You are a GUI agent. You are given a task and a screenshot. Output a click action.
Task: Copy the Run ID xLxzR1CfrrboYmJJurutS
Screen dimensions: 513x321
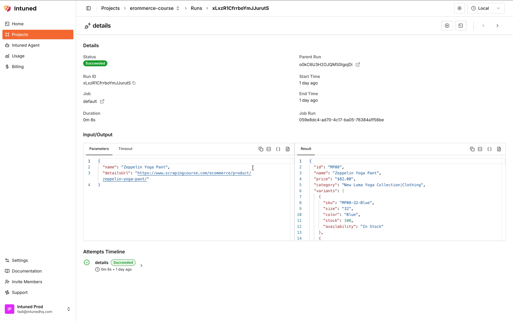click(x=134, y=83)
